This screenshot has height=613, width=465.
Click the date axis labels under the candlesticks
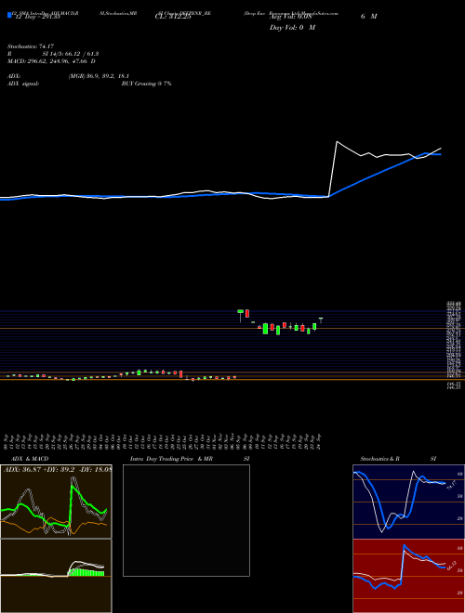pyautogui.click(x=164, y=442)
